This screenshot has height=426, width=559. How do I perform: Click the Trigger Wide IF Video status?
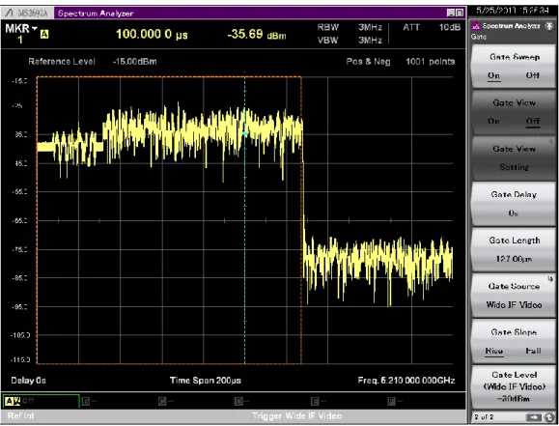(x=296, y=416)
